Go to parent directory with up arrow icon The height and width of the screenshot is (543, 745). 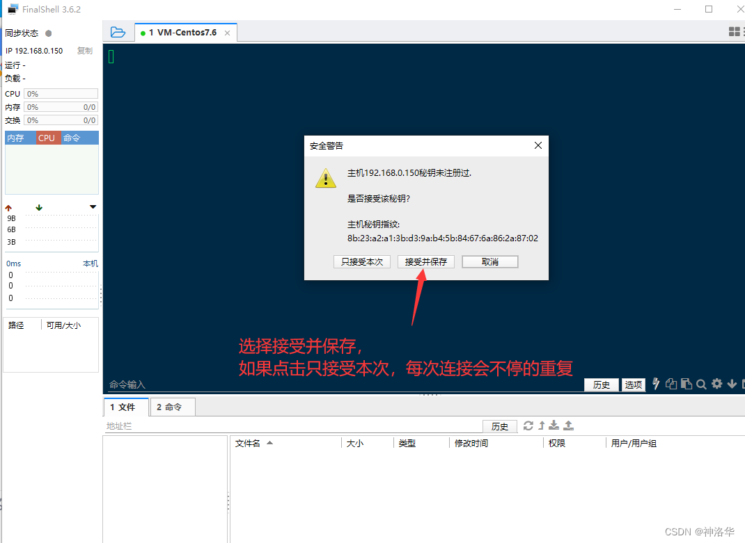541,426
